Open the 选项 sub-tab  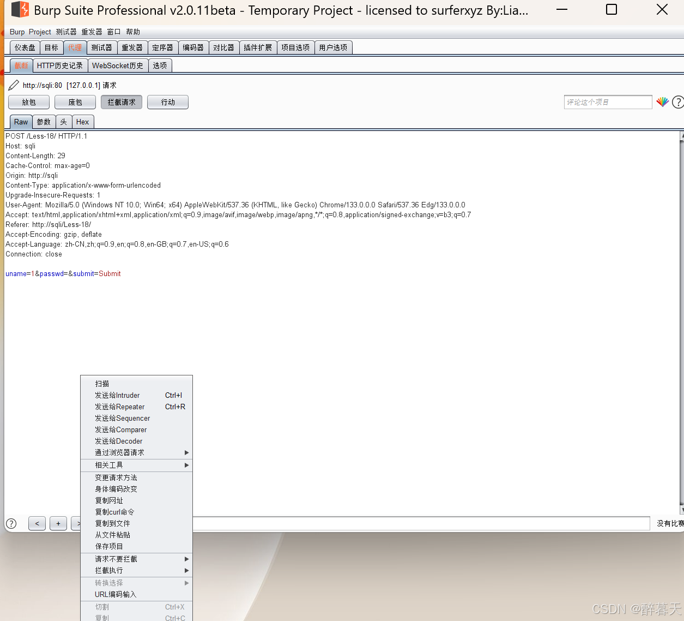pyautogui.click(x=160, y=65)
